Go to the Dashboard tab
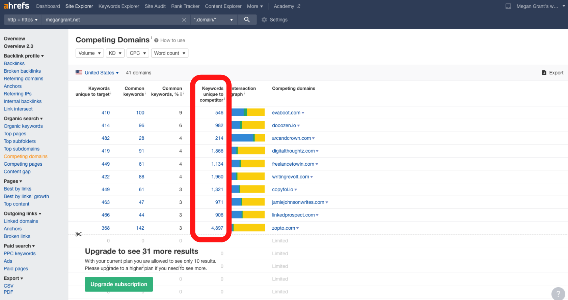This screenshot has height=300, width=568. (48, 6)
